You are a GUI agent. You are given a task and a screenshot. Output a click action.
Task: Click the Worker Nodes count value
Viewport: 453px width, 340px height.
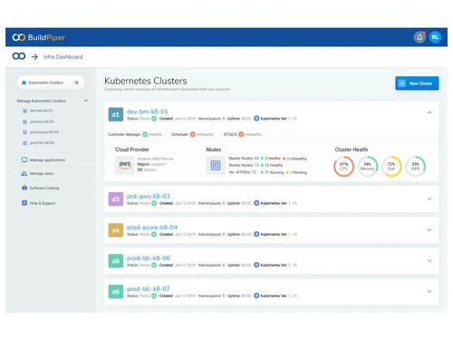[256, 165]
